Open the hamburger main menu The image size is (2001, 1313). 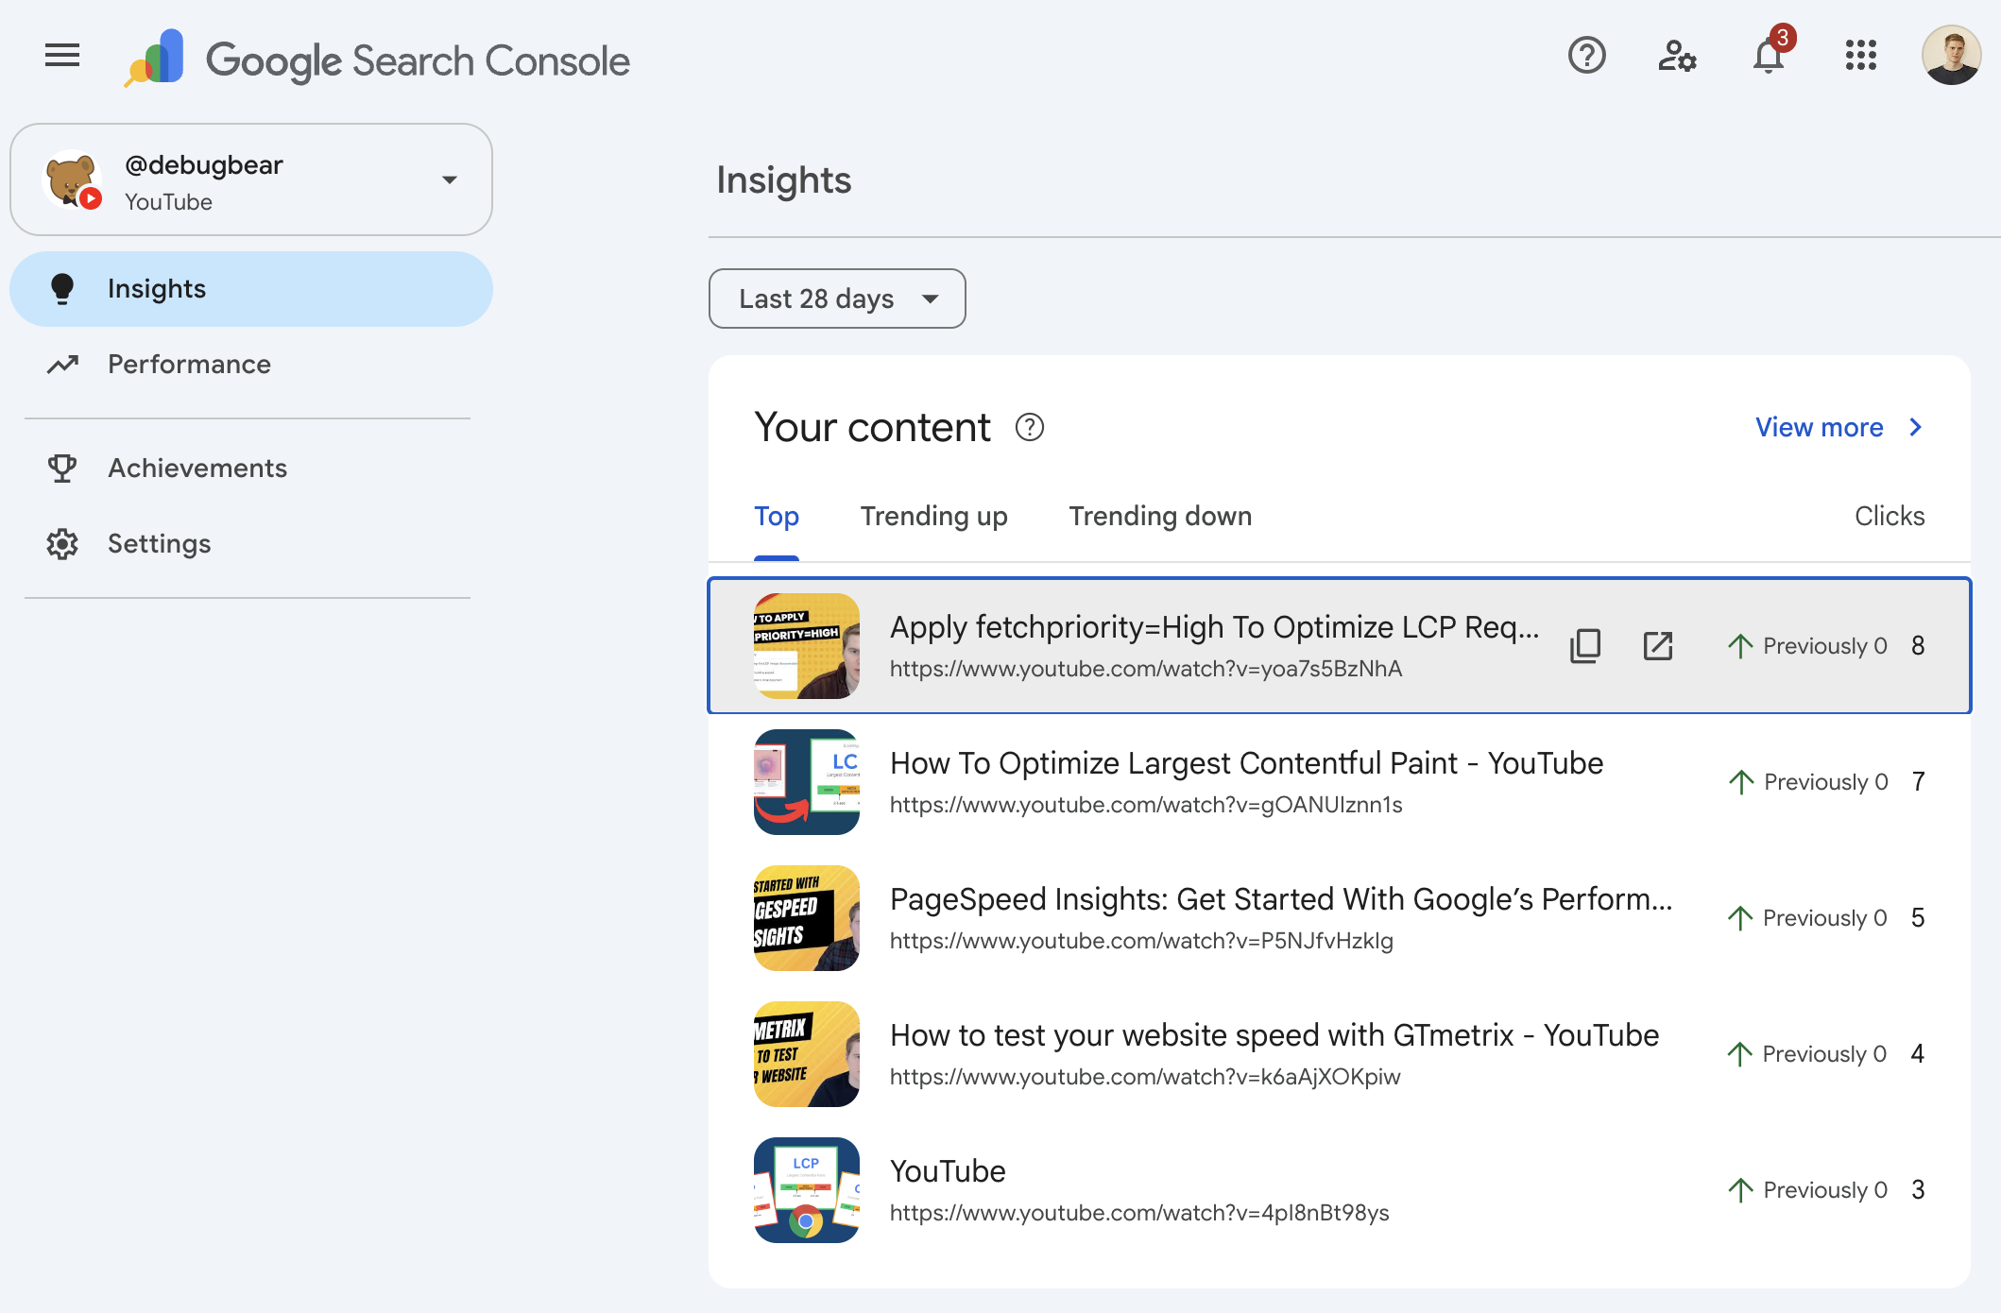point(62,56)
